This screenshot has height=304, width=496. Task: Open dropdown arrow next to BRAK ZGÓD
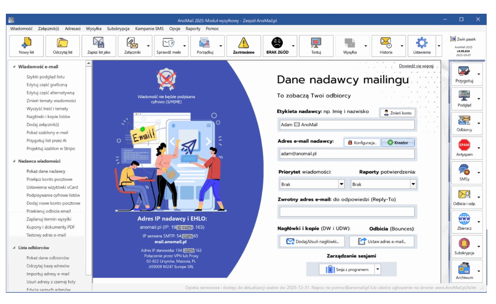pyautogui.click(x=293, y=46)
